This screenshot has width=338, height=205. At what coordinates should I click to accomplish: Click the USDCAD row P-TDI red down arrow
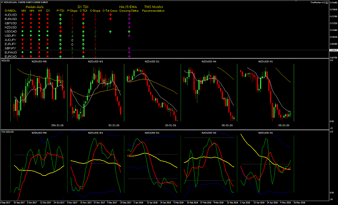61,31
